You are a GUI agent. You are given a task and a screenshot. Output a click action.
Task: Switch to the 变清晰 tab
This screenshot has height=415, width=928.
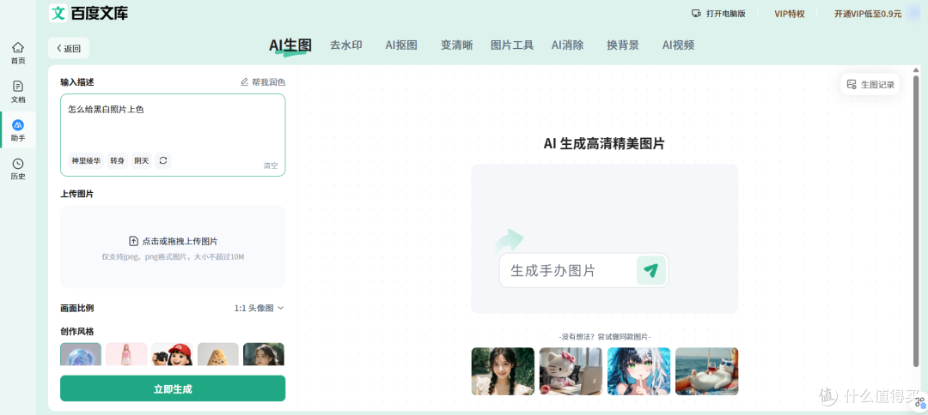tap(457, 45)
